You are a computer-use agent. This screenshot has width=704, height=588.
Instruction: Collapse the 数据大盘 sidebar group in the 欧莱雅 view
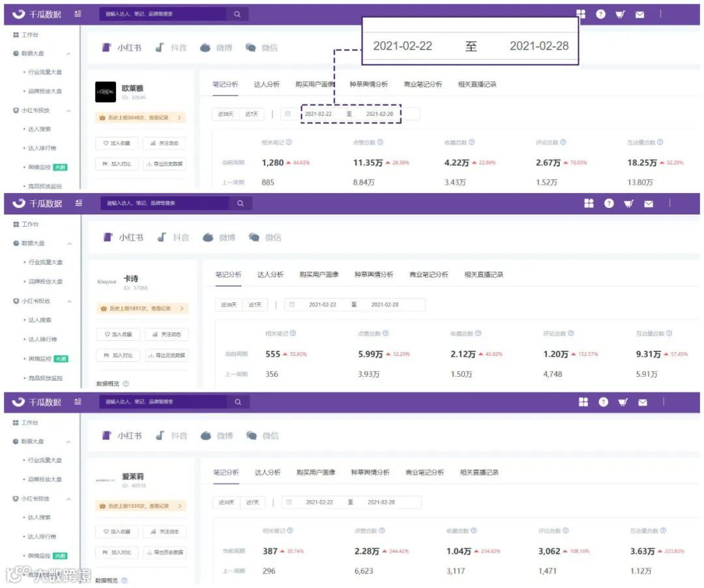(x=68, y=54)
